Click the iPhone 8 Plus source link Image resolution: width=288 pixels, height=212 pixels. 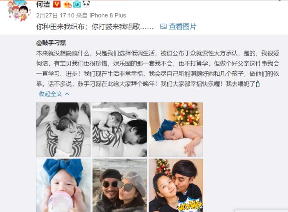pos(108,15)
